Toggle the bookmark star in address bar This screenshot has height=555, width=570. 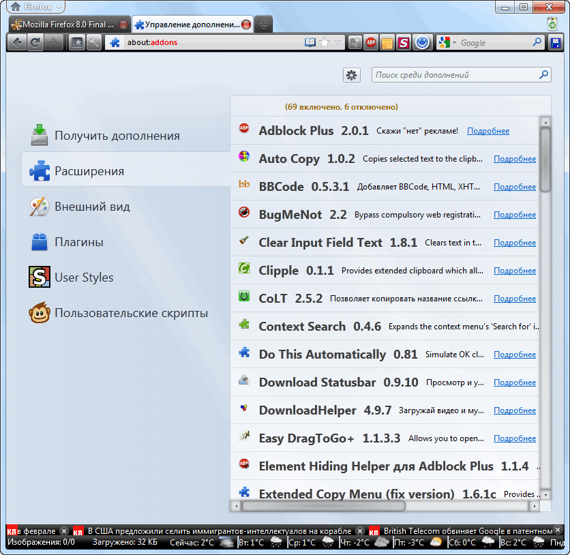click(x=325, y=42)
